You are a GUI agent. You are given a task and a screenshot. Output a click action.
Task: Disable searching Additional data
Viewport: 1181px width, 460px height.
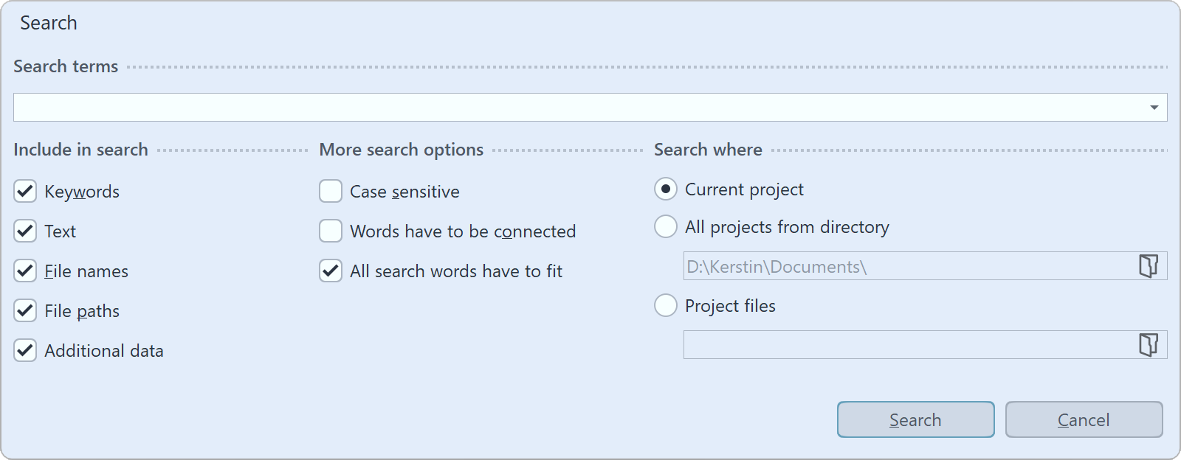(x=24, y=350)
